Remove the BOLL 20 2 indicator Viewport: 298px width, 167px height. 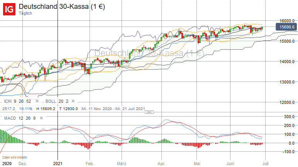(x=73, y=101)
